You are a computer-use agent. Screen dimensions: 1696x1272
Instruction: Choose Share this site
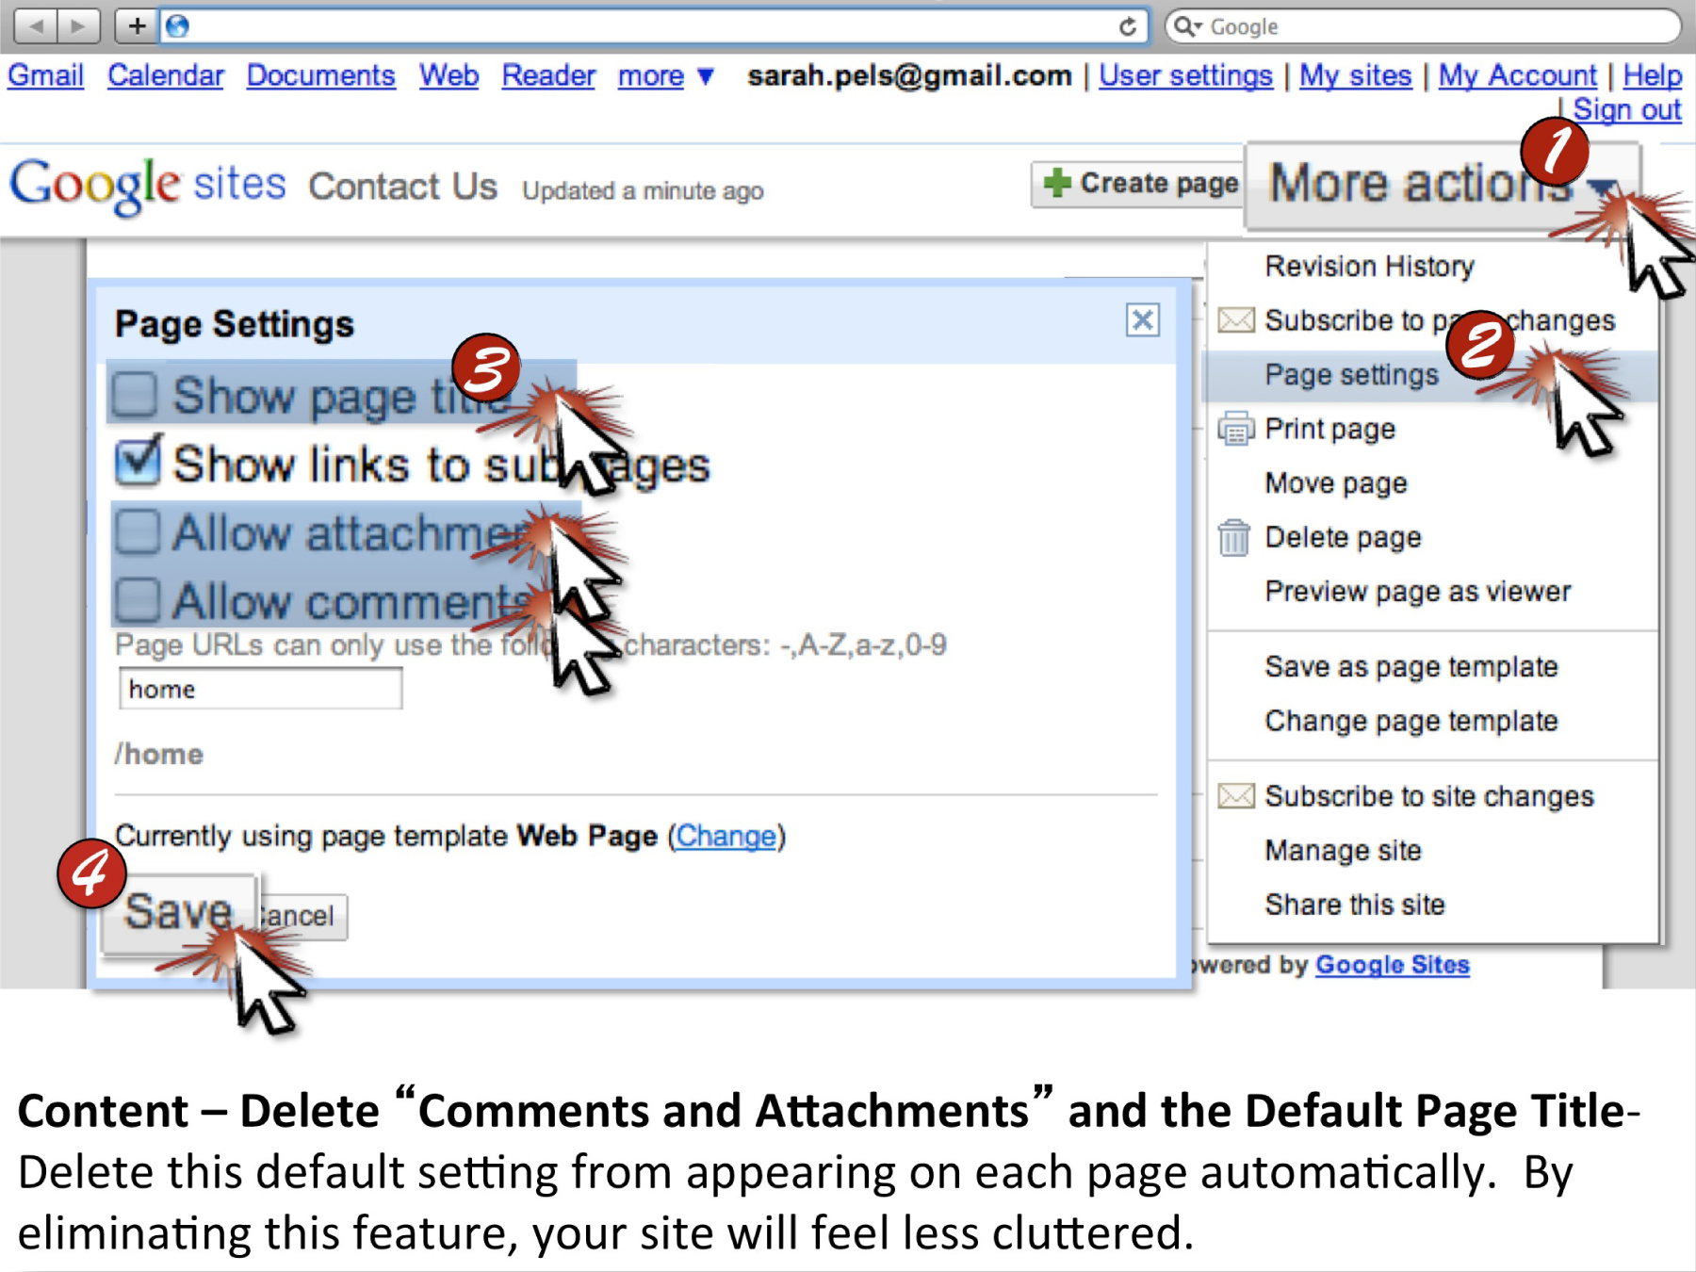(x=1354, y=905)
